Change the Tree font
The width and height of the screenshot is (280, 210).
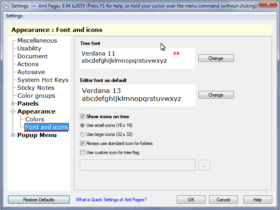pyautogui.click(x=216, y=58)
